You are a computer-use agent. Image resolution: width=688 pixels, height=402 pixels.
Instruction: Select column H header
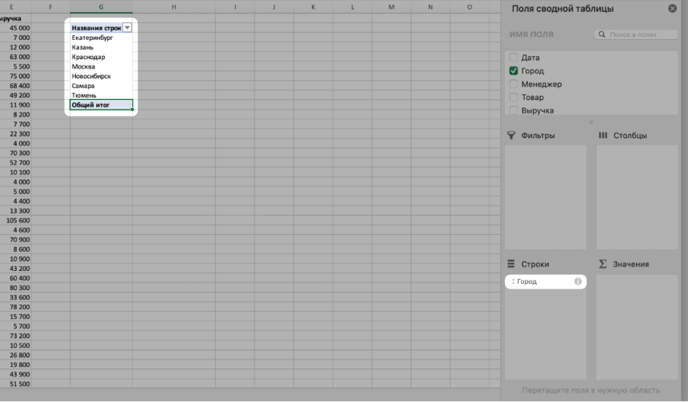(x=174, y=7)
